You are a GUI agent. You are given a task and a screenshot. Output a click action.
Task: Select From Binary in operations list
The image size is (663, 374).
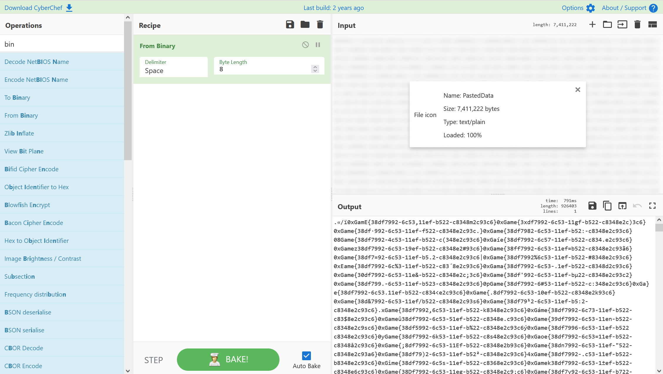tap(62, 115)
